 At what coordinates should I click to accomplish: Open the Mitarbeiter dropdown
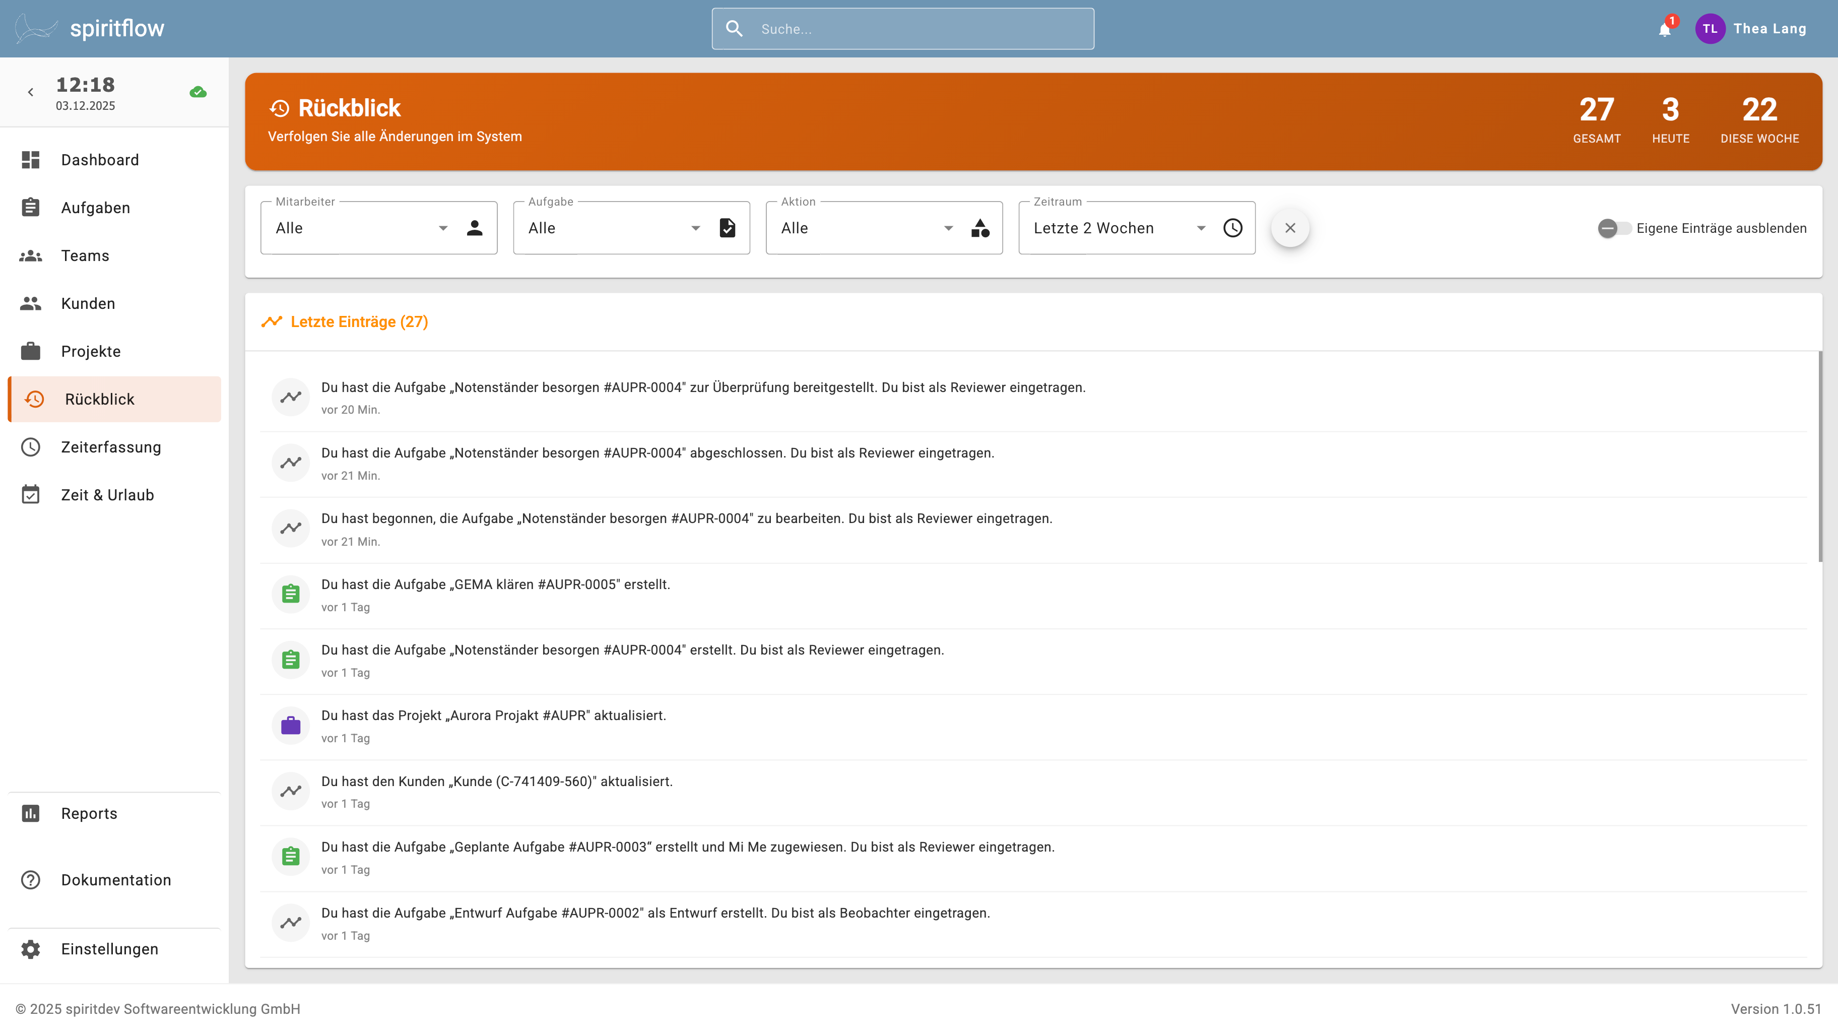(x=379, y=228)
